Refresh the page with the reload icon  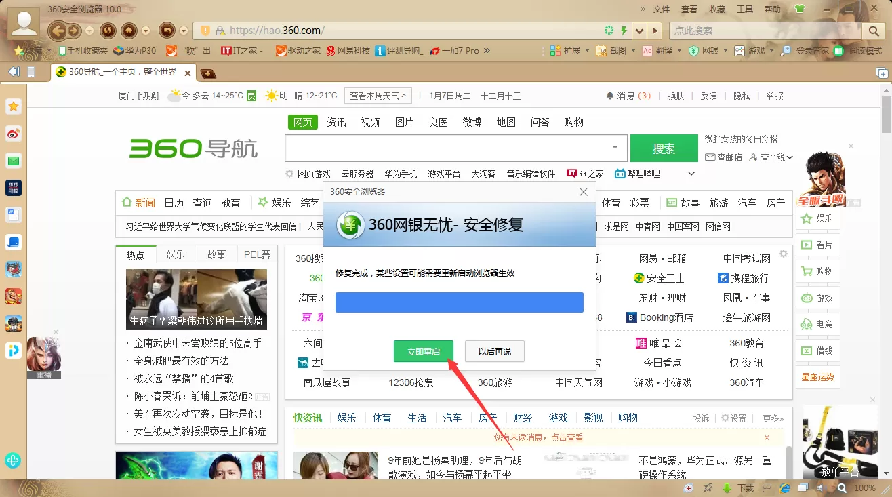108,31
